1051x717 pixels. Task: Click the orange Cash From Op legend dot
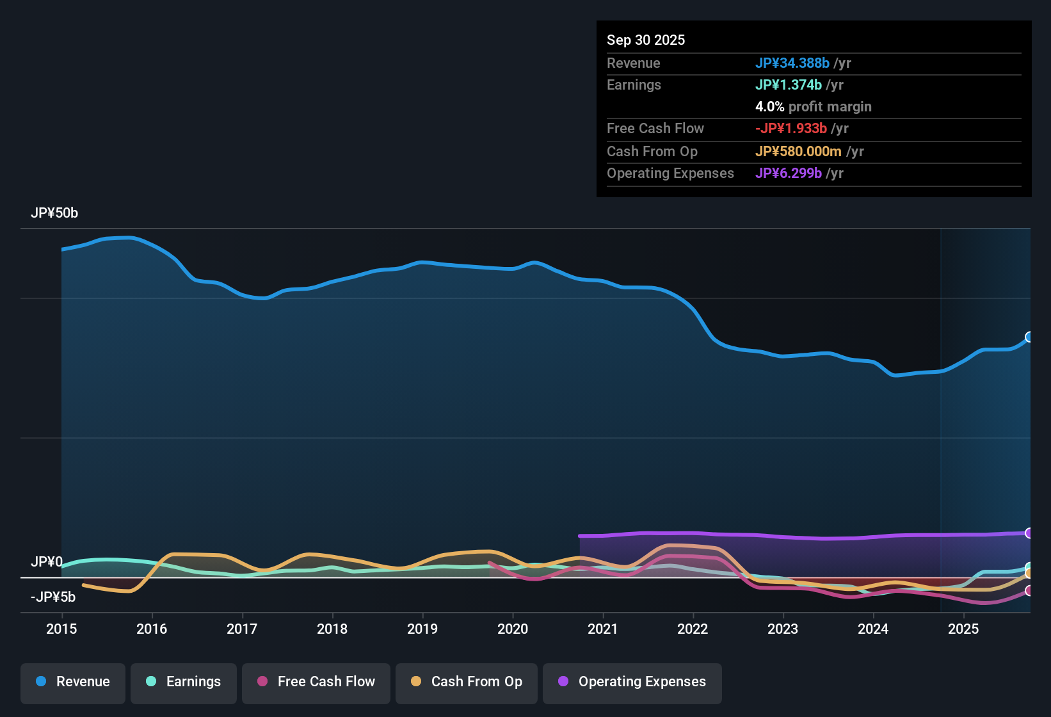(x=416, y=681)
